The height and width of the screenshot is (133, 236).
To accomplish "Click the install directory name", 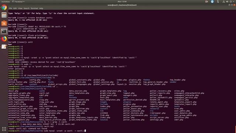I will [x=104, y=109].
